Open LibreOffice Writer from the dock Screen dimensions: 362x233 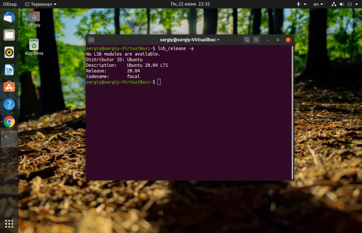pos(9,70)
